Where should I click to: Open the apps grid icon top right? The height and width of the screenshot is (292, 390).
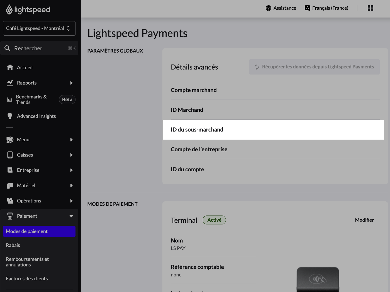(x=370, y=8)
